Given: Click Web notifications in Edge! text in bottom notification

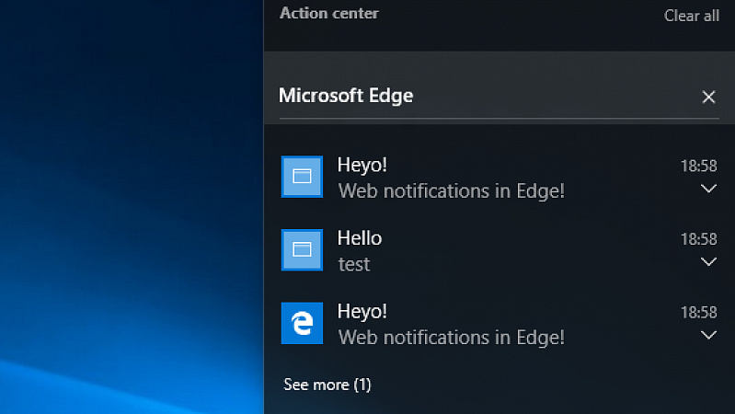Looking at the screenshot, I should click(x=452, y=338).
